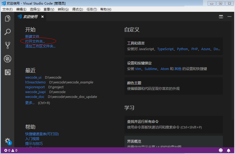Click the 打开文件夹... link
The height and width of the screenshot is (154, 235).
point(35,41)
